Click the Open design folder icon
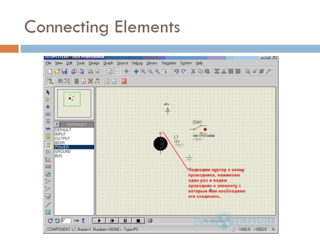The image size is (320, 240). [x=57, y=72]
